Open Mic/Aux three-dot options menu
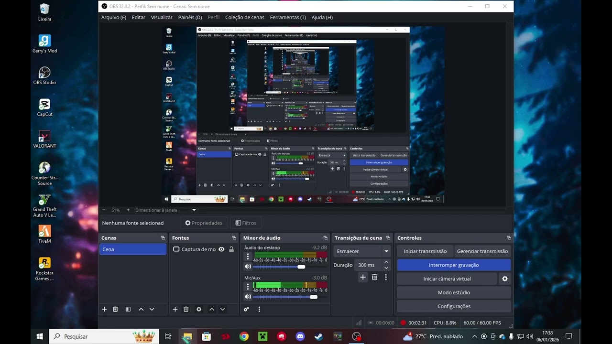Viewport: 612px width, 344px height. coord(248,287)
